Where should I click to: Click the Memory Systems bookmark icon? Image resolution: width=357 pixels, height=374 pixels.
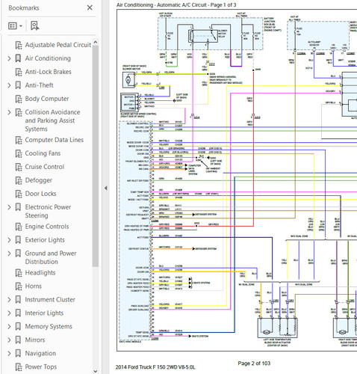point(18,327)
